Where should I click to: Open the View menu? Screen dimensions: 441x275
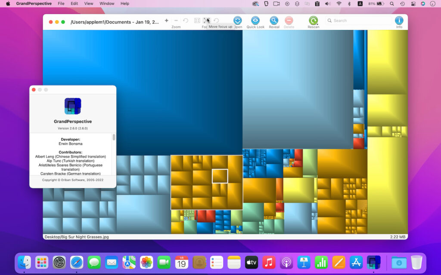point(88,3)
